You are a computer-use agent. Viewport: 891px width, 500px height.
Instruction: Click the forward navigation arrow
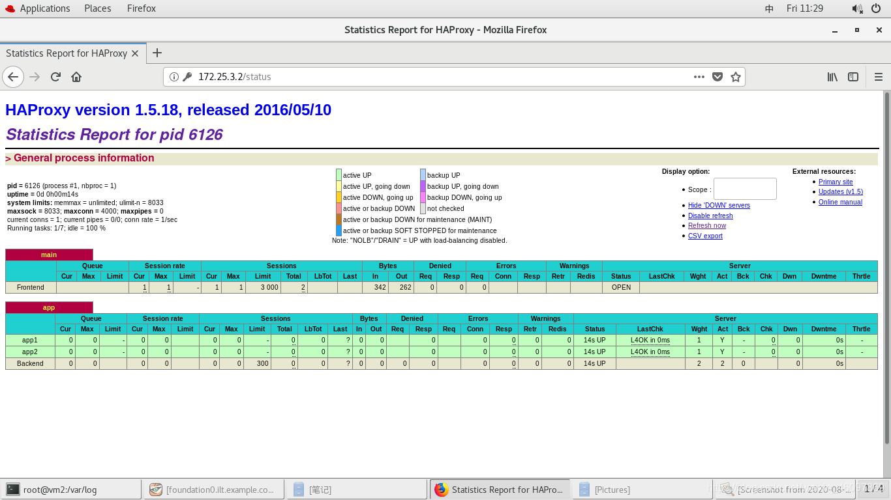coord(35,77)
